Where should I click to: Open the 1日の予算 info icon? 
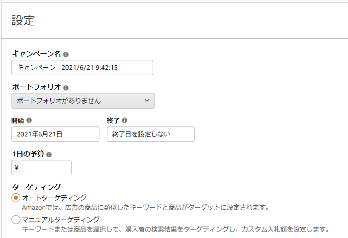(x=49, y=154)
